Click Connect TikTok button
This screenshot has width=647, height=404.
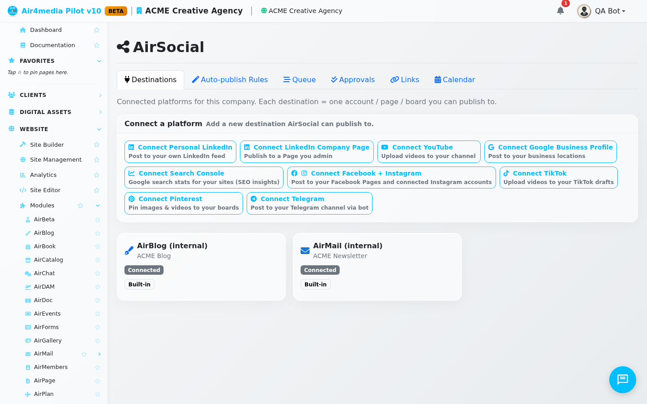point(558,178)
